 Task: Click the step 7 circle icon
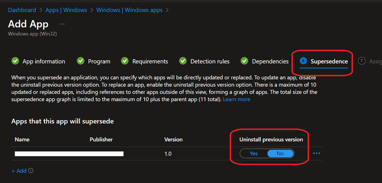(361, 61)
